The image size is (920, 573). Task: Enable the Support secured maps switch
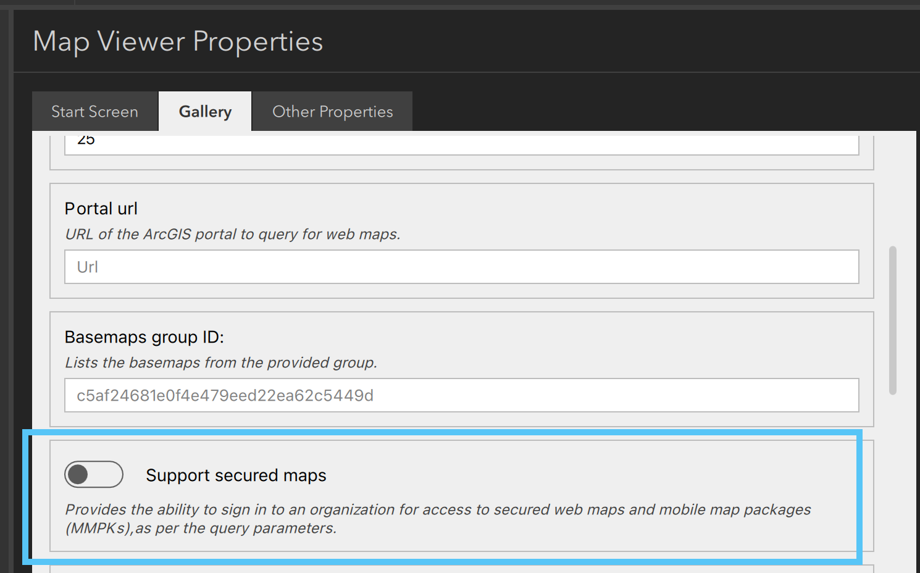pyautogui.click(x=94, y=475)
